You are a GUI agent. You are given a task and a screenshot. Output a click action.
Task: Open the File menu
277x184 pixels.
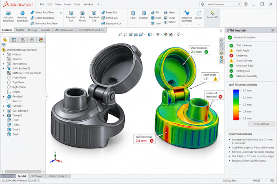pos(42,4)
